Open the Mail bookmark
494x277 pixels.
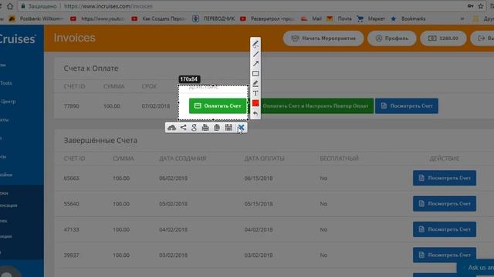[311, 18]
